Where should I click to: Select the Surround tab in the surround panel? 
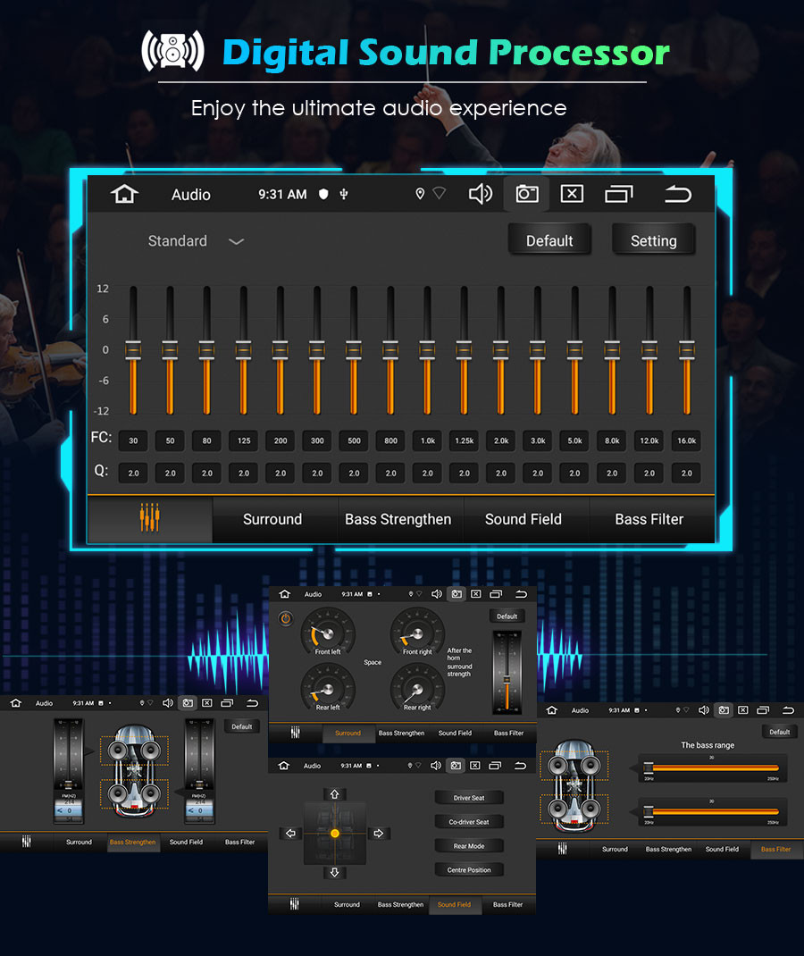[348, 733]
